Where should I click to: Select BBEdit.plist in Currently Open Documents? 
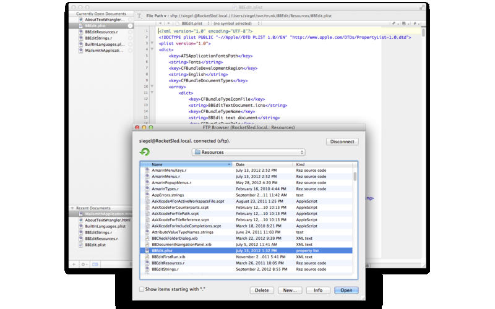coord(101,26)
